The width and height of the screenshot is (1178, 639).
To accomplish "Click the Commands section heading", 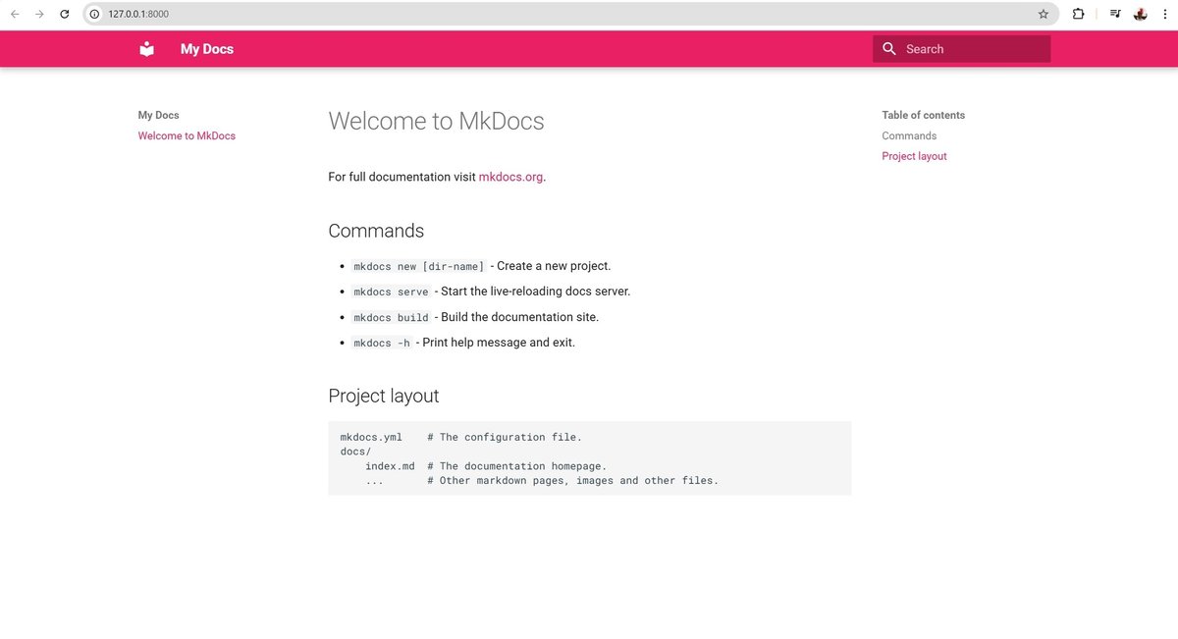I will 376,231.
